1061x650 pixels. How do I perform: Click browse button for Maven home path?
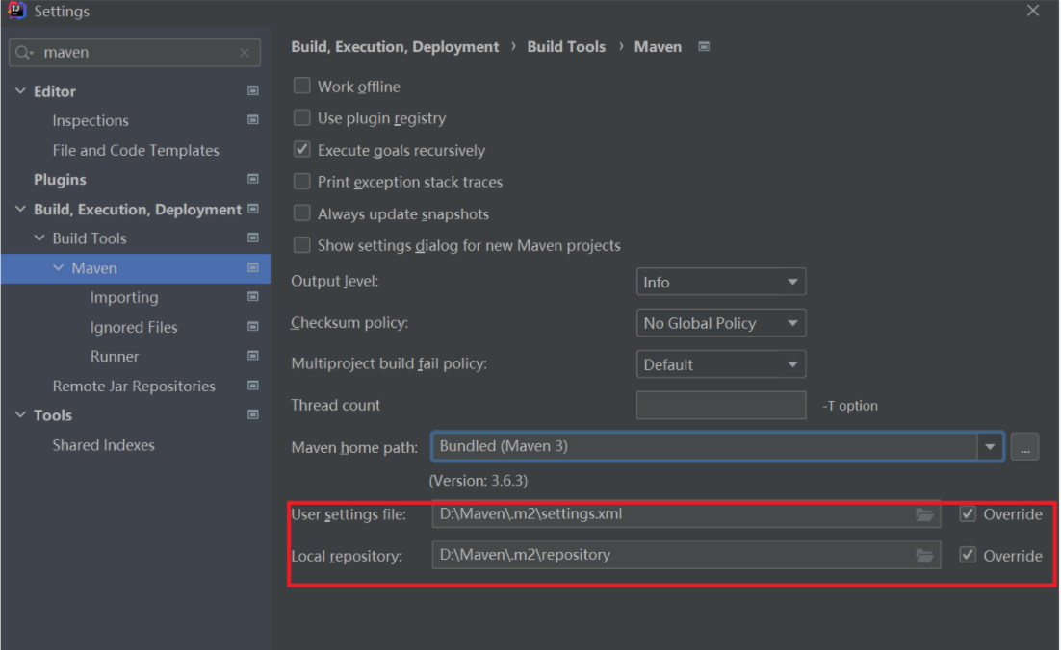[x=1024, y=446]
